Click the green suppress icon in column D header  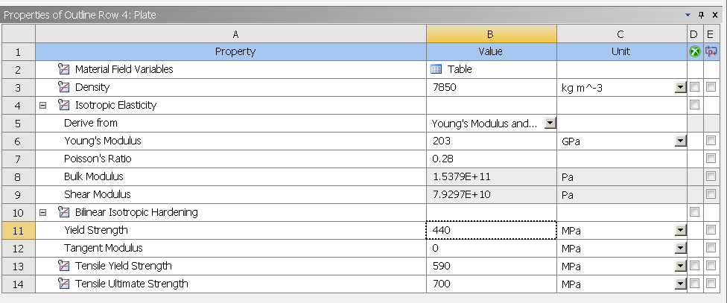pos(694,51)
